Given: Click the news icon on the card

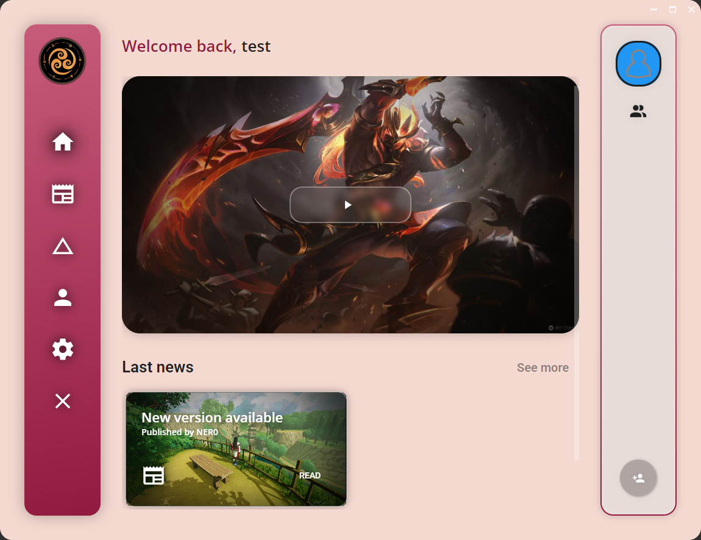Looking at the screenshot, I should click(154, 475).
